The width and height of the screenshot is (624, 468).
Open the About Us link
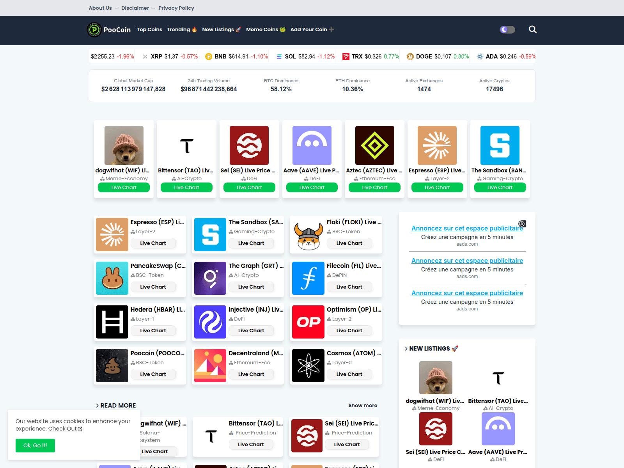click(100, 8)
